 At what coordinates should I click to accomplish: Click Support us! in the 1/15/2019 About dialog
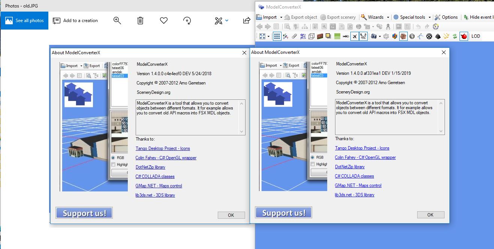click(283, 212)
